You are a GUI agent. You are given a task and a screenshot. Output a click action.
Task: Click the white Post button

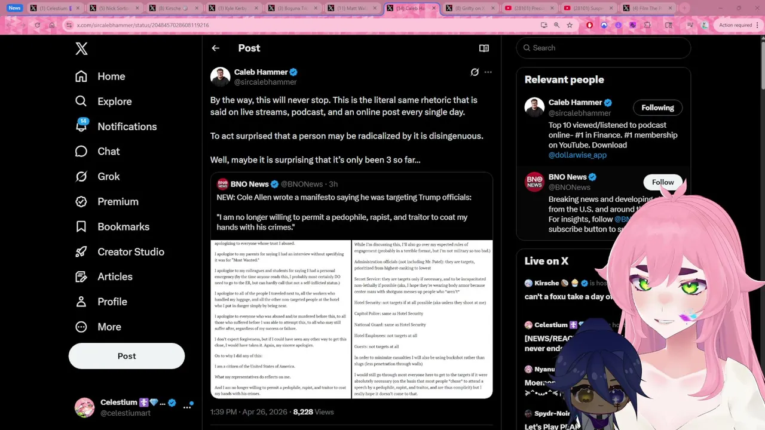click(x=127, y=356)
